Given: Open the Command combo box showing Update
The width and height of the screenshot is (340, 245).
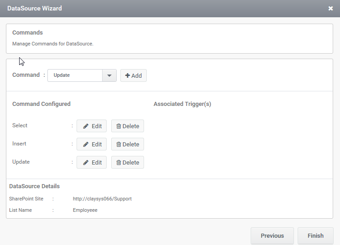Looking at the screenshot, I should click(82, 75).
